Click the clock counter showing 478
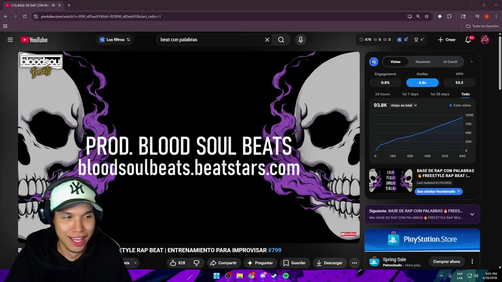 [365, 40]
